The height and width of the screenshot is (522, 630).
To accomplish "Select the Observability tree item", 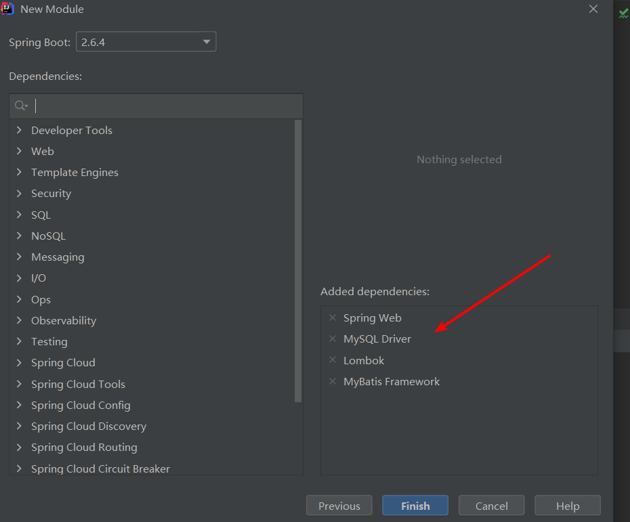I will [64, 321].
